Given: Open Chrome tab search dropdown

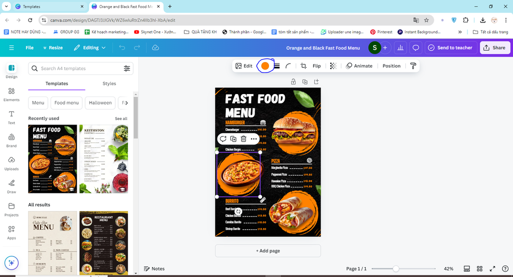Looking at the screenshot, I should [6, 6].
